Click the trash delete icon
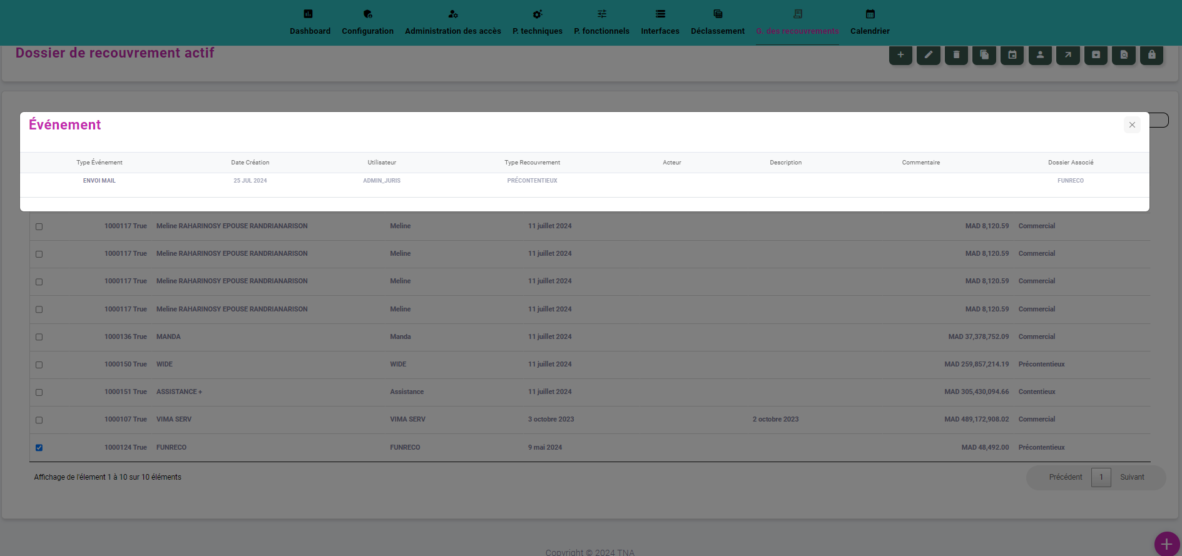Screen dimensions: 1182x556 click(x=956, y=55)
